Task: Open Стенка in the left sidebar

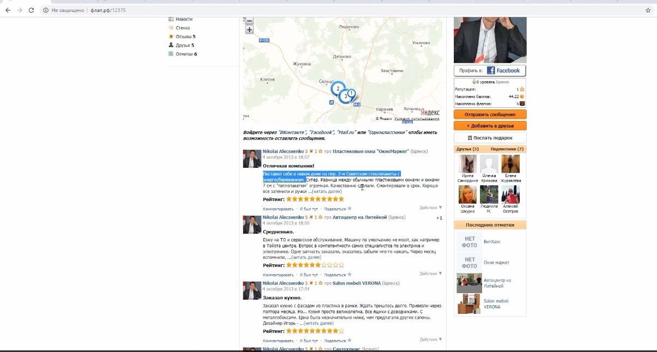Action: click(182, 28)
